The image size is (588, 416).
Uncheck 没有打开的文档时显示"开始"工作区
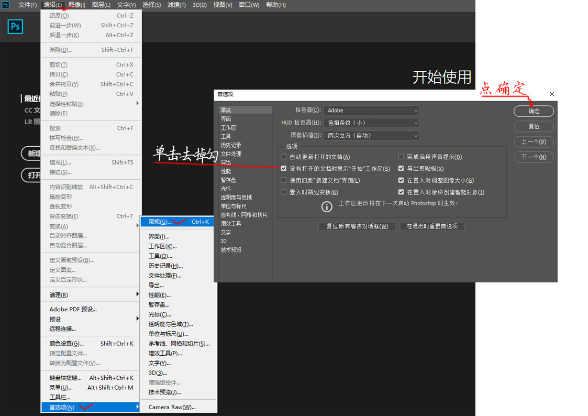point(283,168)
